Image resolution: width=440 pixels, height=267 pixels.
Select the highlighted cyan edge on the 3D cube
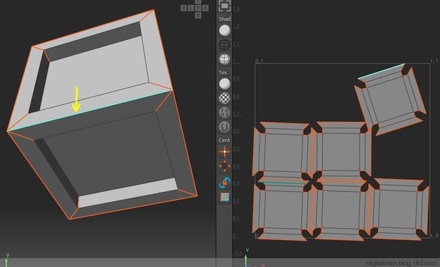point(90,110)
